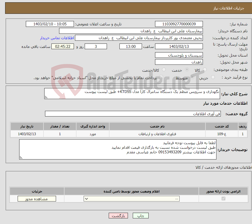252x224 pixels.
Task: Click the الزامی بودن ارائه مجوز header
Action: [223, 191]
